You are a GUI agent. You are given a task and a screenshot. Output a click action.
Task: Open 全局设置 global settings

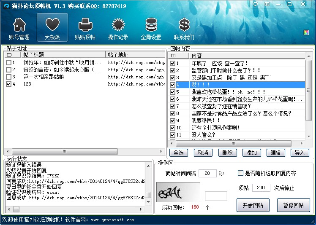coord(151,29)
